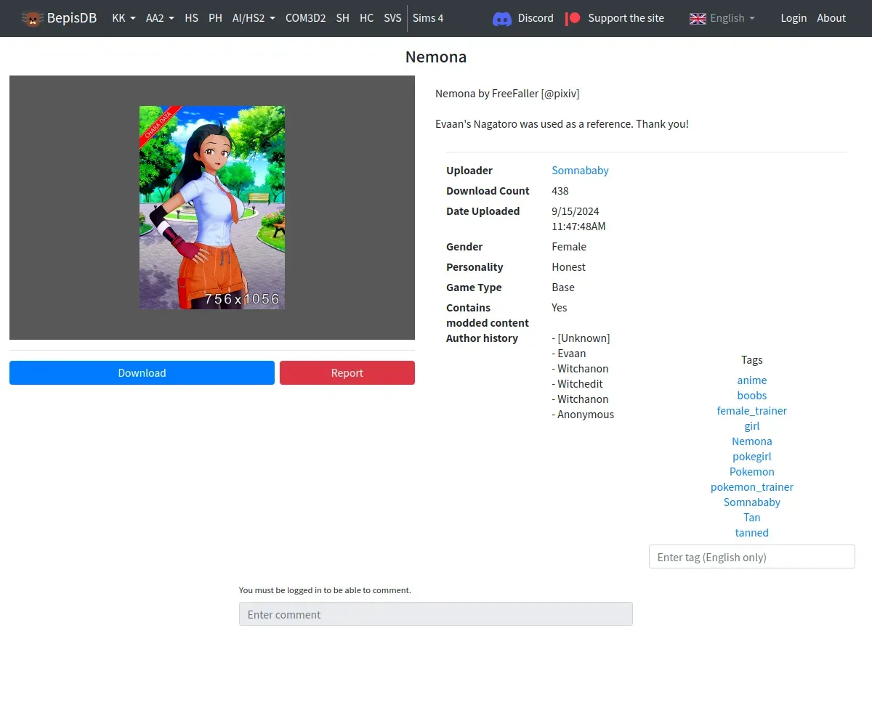
Task: Go to the PH section
Action: (x=215, y=18)
